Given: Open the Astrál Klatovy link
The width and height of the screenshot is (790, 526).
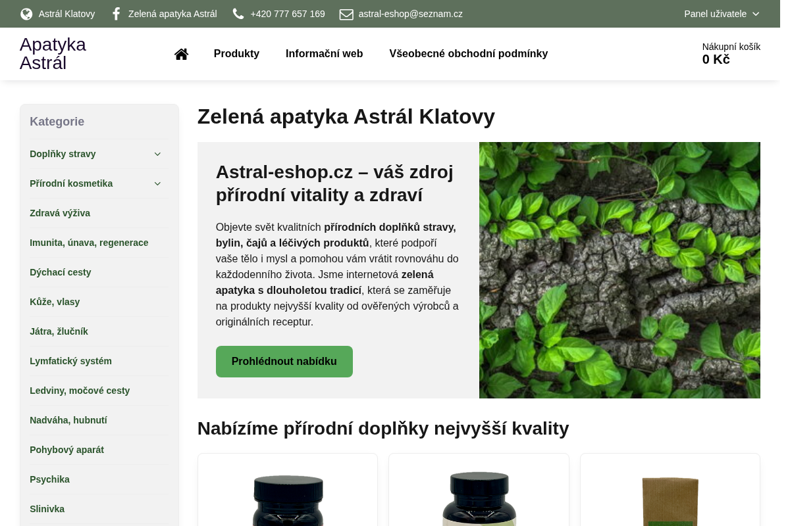Looking at the screenshot, I should pos(66,14).
